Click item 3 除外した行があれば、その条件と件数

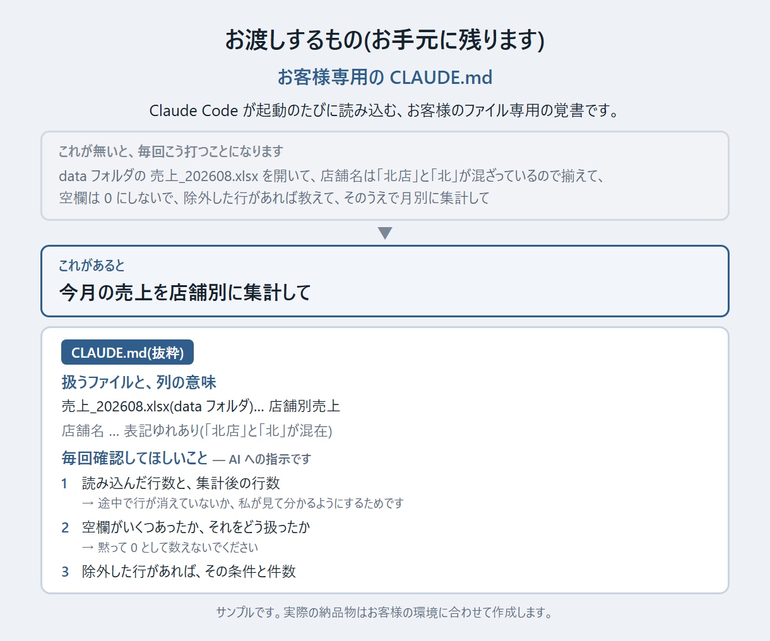click(x=189, y=572)
